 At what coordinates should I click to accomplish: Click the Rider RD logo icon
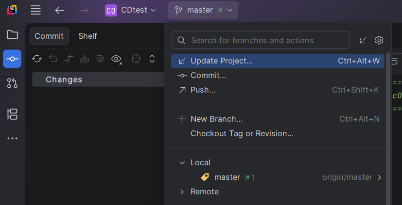(12, 10)
